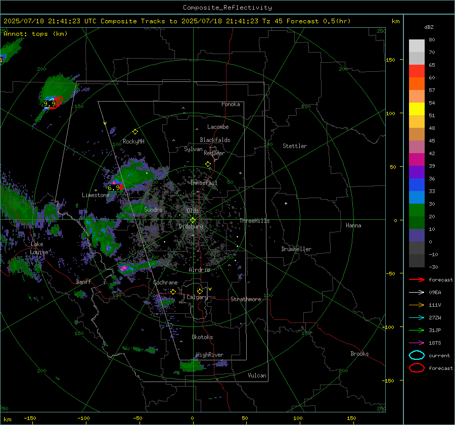Click the Olds town label
The image size is (455, 425).
coord(193,211)
